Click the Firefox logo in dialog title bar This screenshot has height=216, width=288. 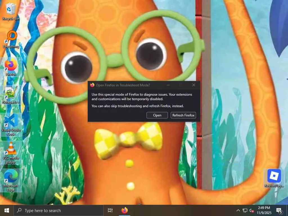click(x=92, y=85)
